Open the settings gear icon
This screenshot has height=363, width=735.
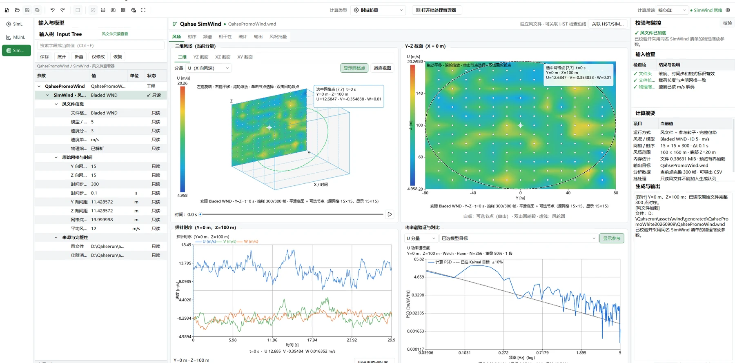pyautogui.click(x=728, y=10)
